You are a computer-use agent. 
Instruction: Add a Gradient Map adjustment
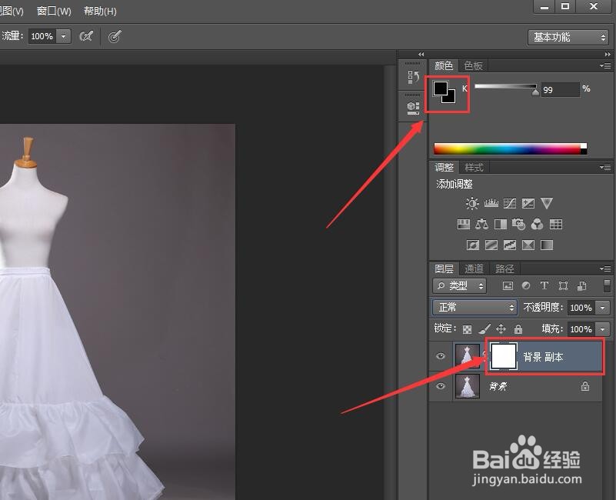pos(547,245)
